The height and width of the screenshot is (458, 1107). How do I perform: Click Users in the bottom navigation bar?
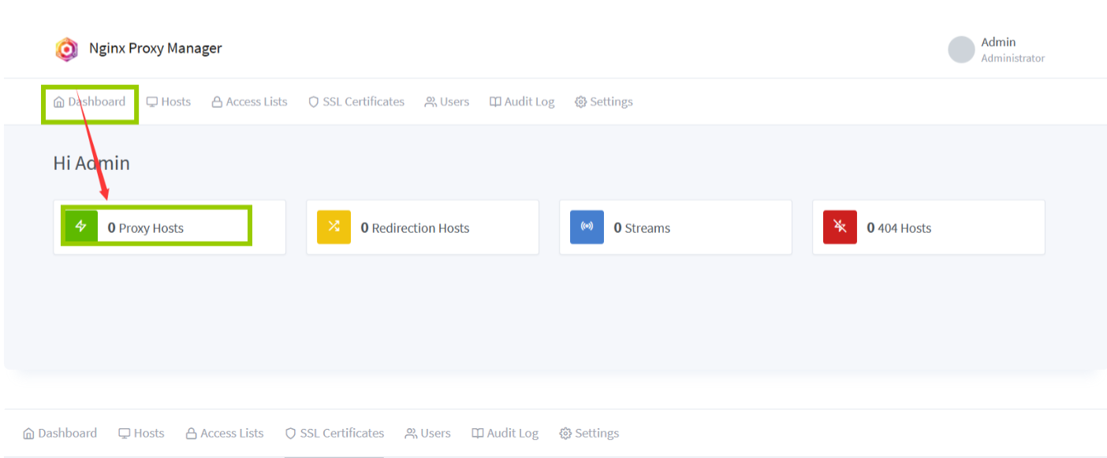pyautogui.click(x=428, y=434)
